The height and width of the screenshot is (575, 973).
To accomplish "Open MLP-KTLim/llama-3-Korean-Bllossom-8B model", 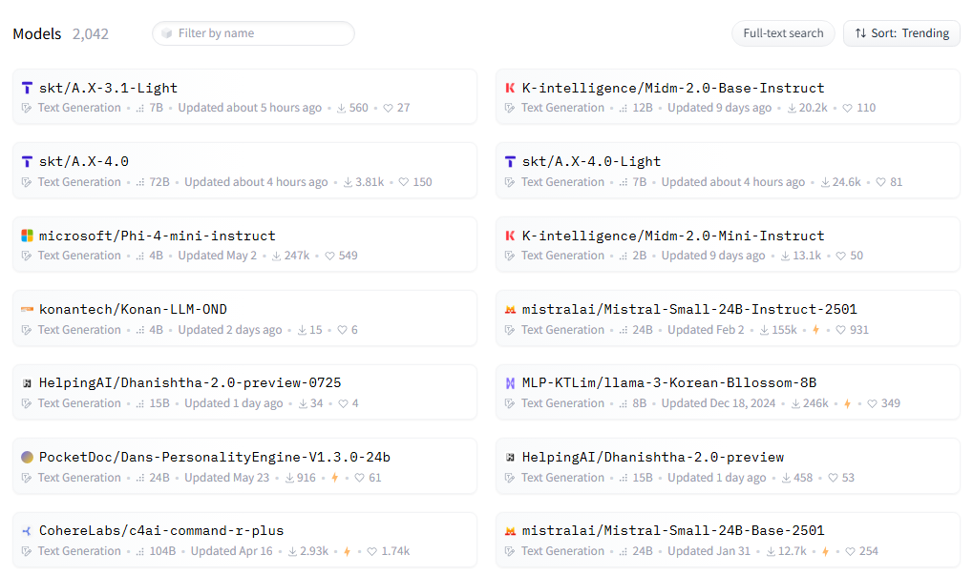I will [669, 383].
